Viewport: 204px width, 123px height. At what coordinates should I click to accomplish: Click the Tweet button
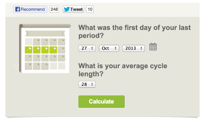(73, 9)
